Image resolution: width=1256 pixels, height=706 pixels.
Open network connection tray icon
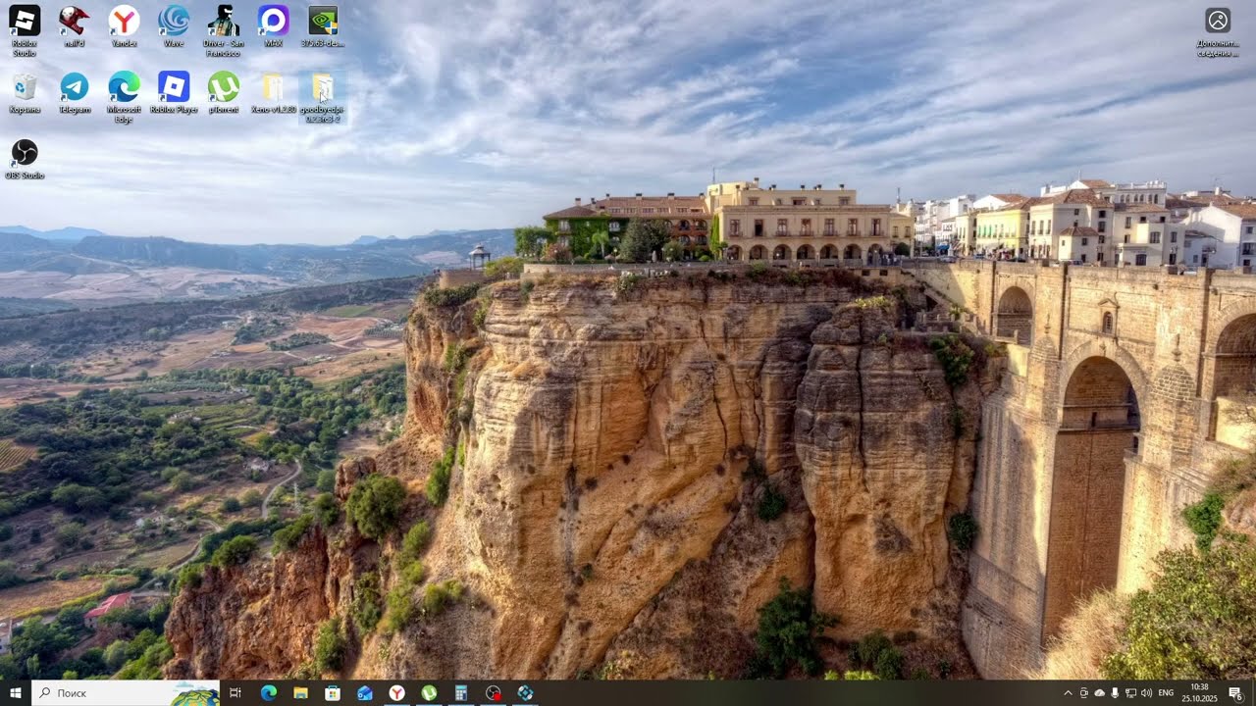tap(1130, 693)
